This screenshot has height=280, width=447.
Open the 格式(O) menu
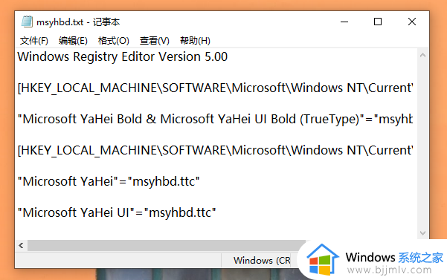click(x=114, y=41)
